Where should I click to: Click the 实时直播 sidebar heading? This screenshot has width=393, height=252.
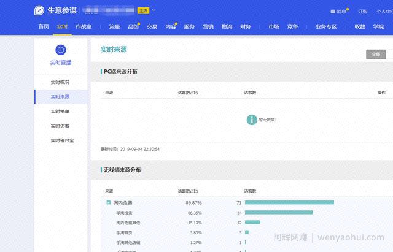click(x=61, y=63)
